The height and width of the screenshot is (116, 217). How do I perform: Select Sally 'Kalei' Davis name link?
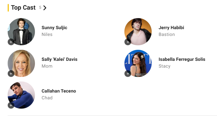pyautogui.click(x=59, y=59)
